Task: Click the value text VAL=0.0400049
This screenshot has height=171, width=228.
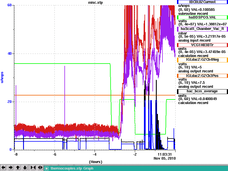Action: coord(204,99)
